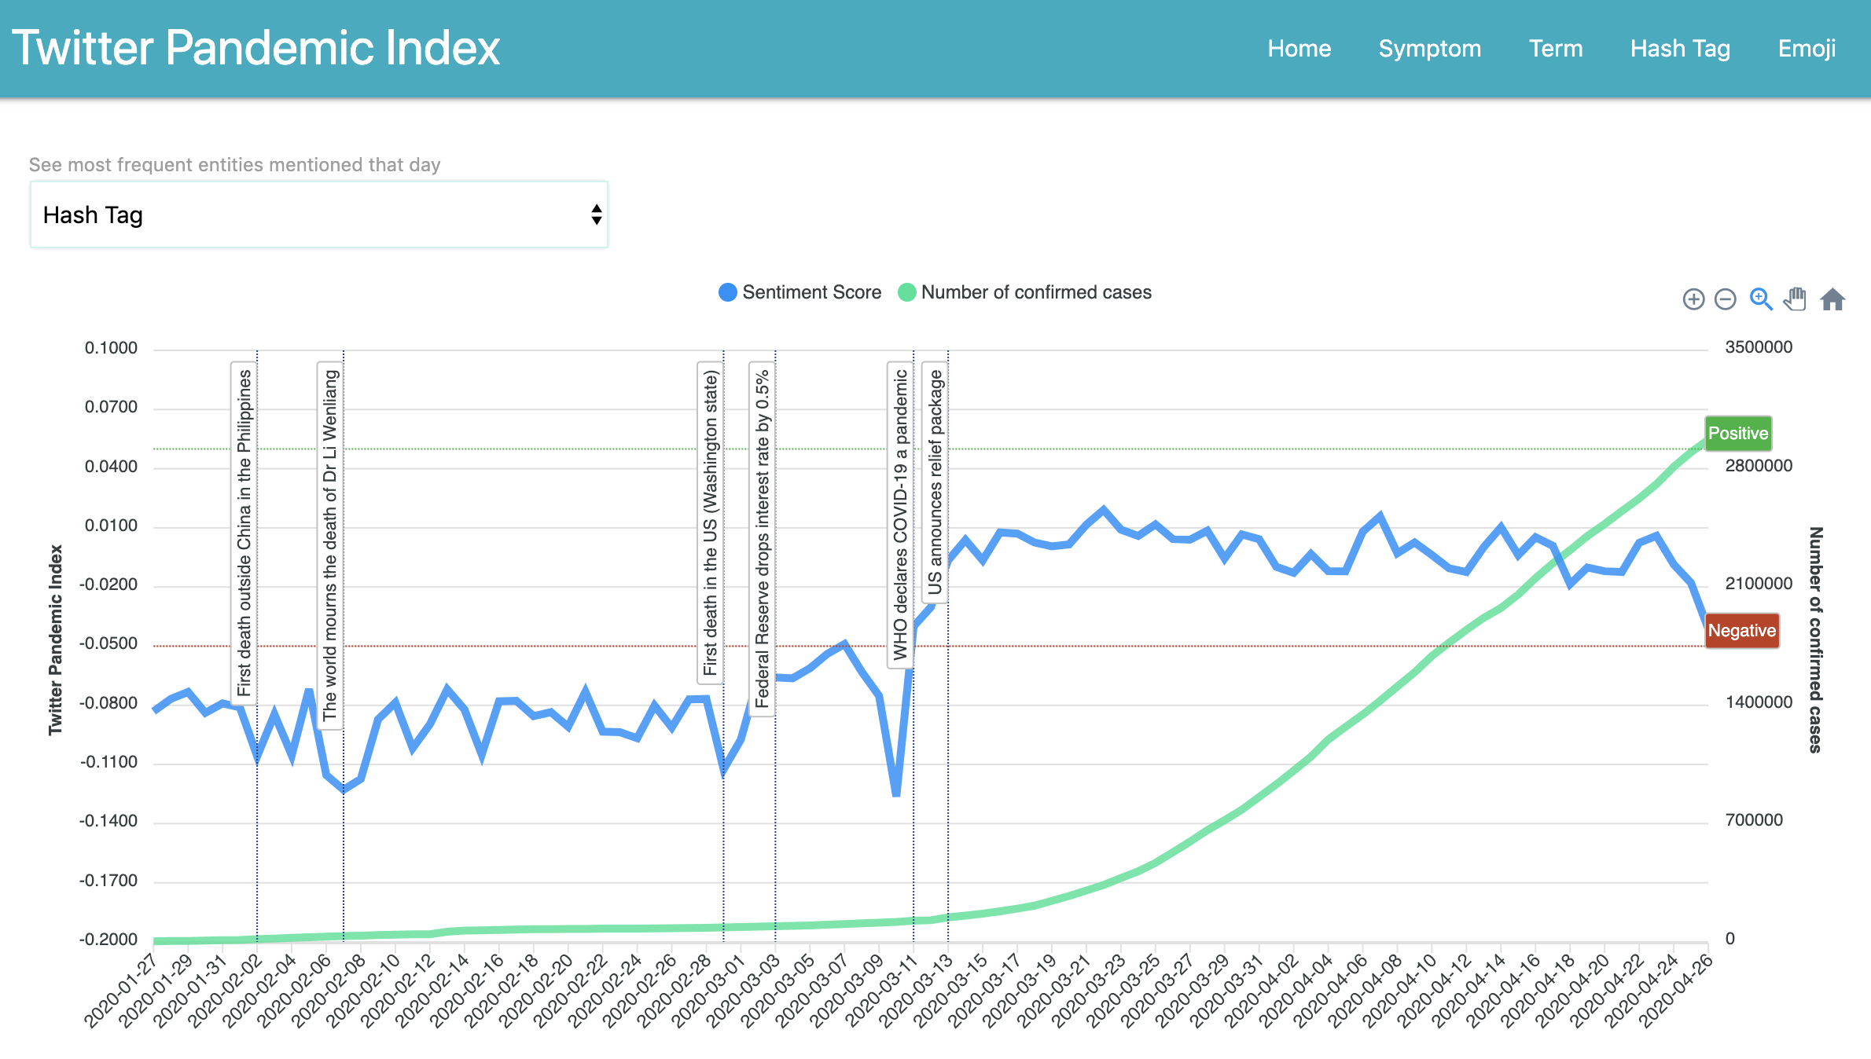
Task: Click the WHO declares COVID-19 pandemic annotation
Action: (900, 515)
